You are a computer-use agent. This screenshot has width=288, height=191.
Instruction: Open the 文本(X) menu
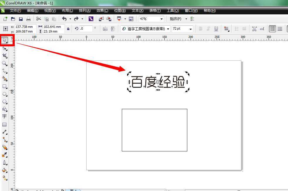[137, 11]
